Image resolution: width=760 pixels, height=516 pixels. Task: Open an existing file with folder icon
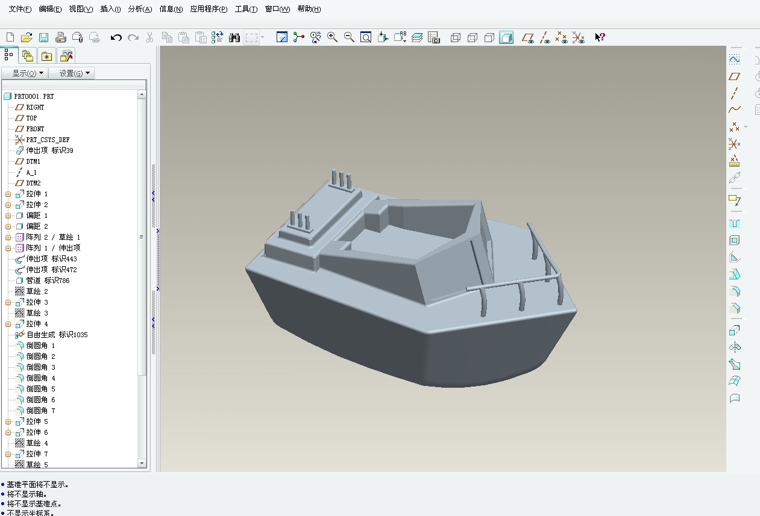(27, 37)
